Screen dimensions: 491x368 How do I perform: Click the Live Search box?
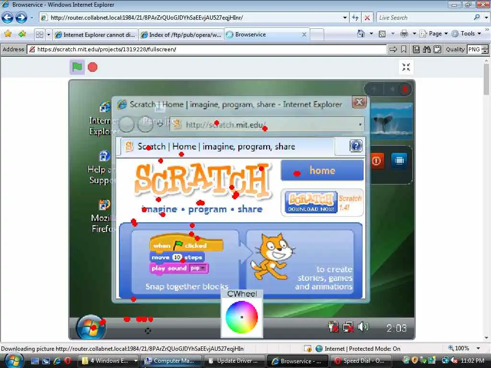click(425, 18)
